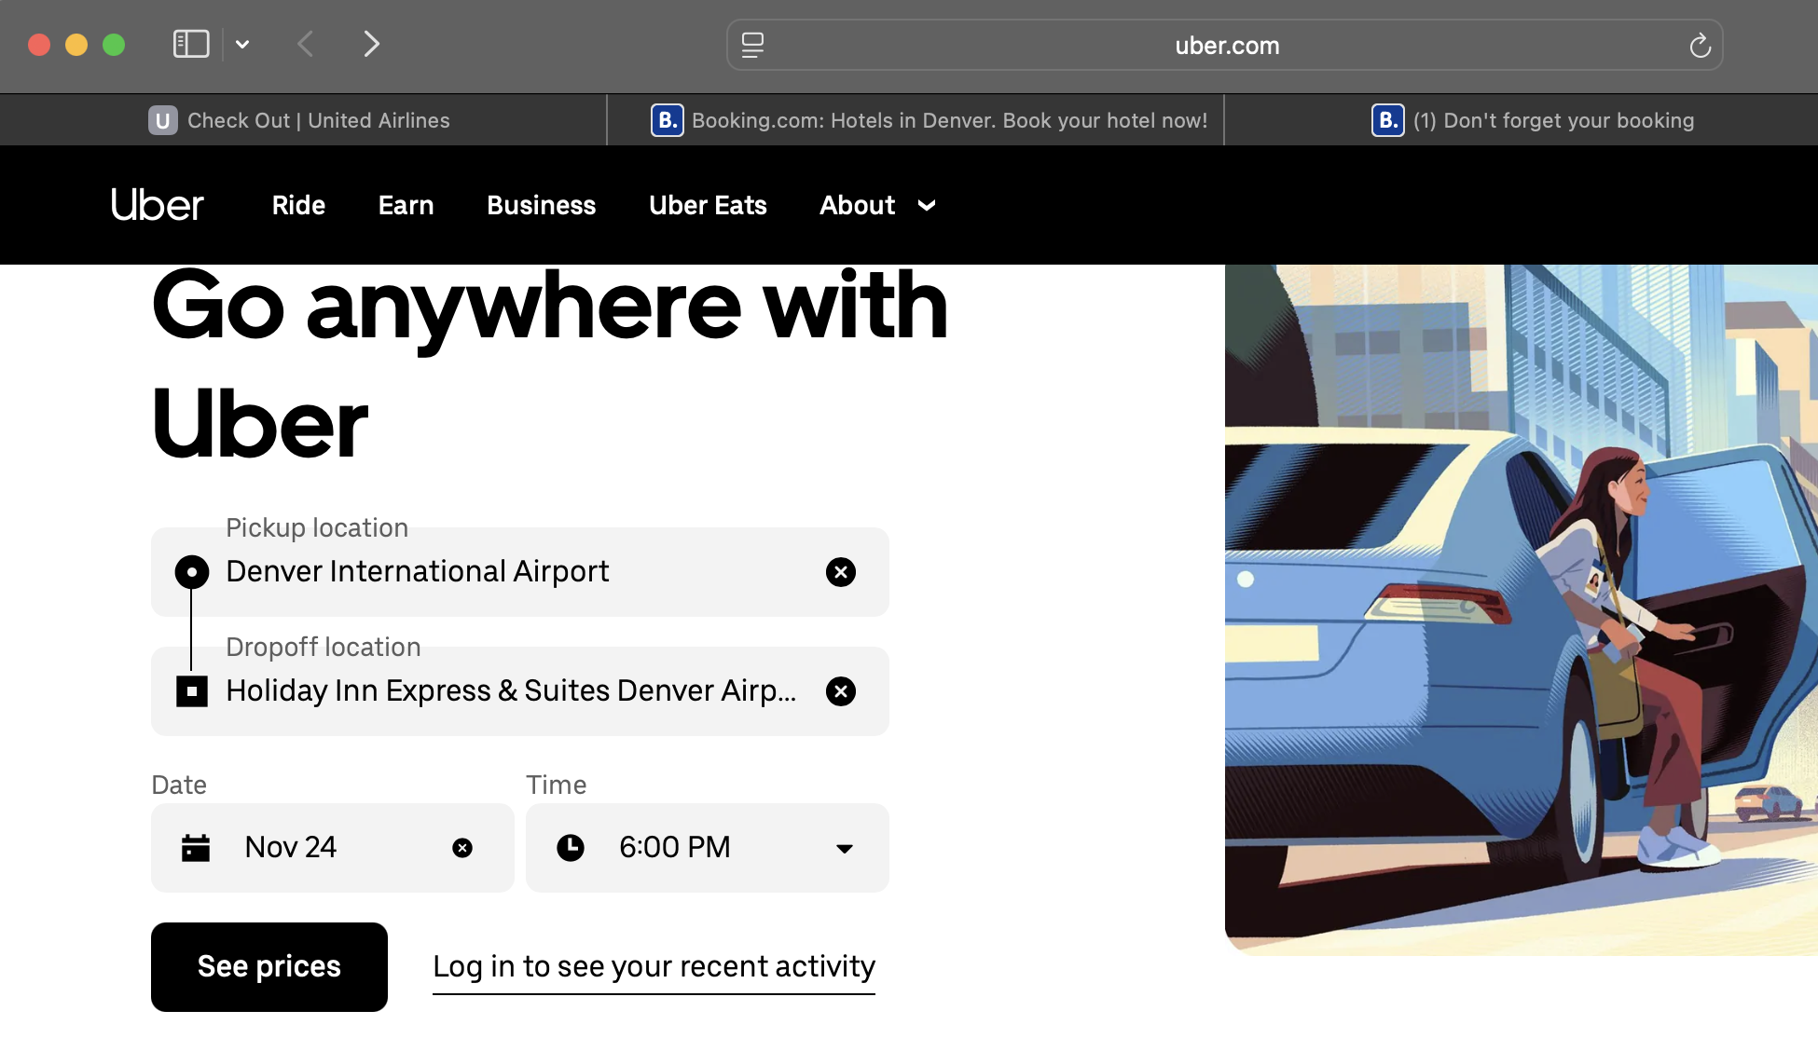Expand the About menu chevron
This screenshot has height=1038, width=1818.
pyautogui.click(x=927, y=206)
